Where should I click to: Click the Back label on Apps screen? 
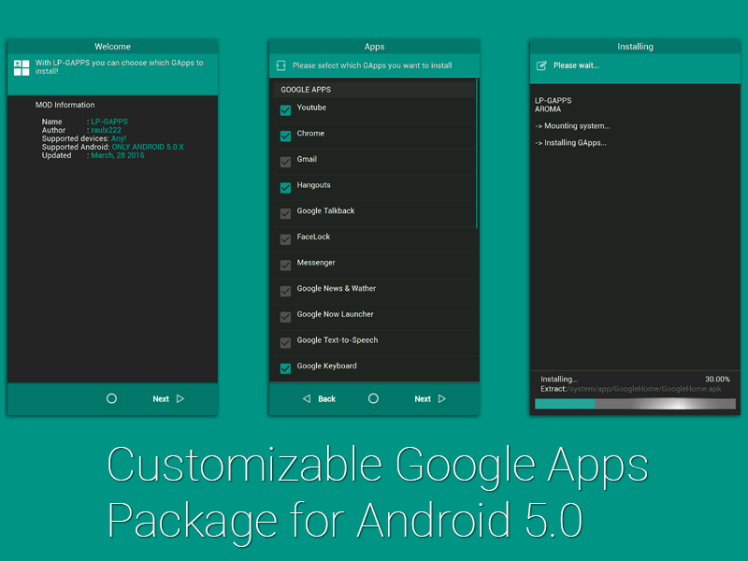[x=326, y=399]
